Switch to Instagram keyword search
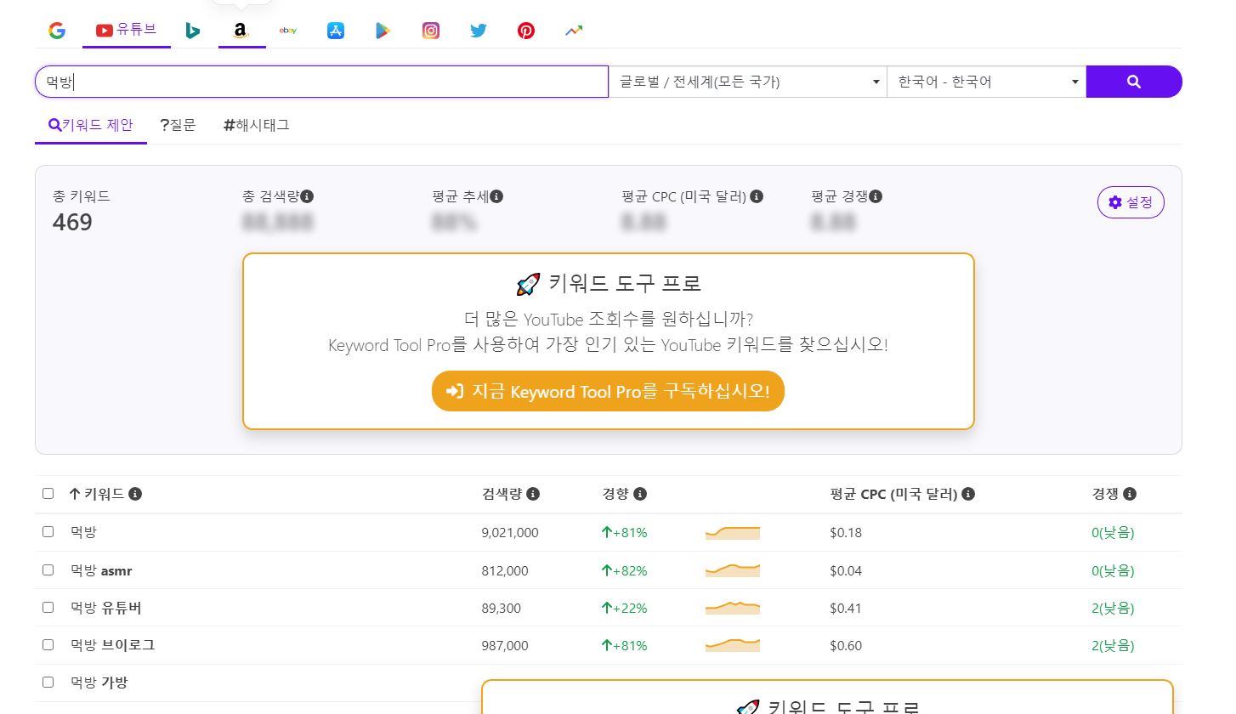This screenshot has width=1236, height=714. 431,31
